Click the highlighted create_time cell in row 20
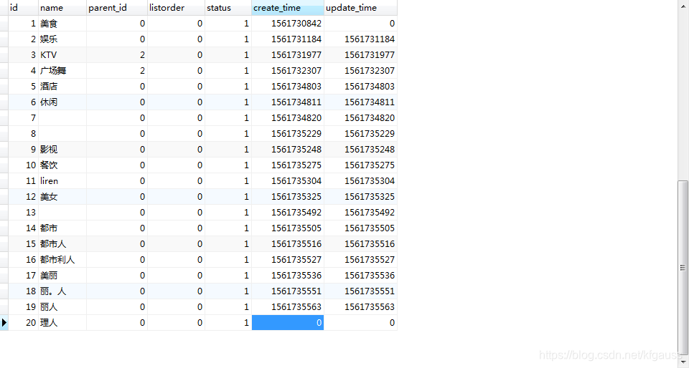This screenshot has width=689, height=368. (x=288, y=323)
